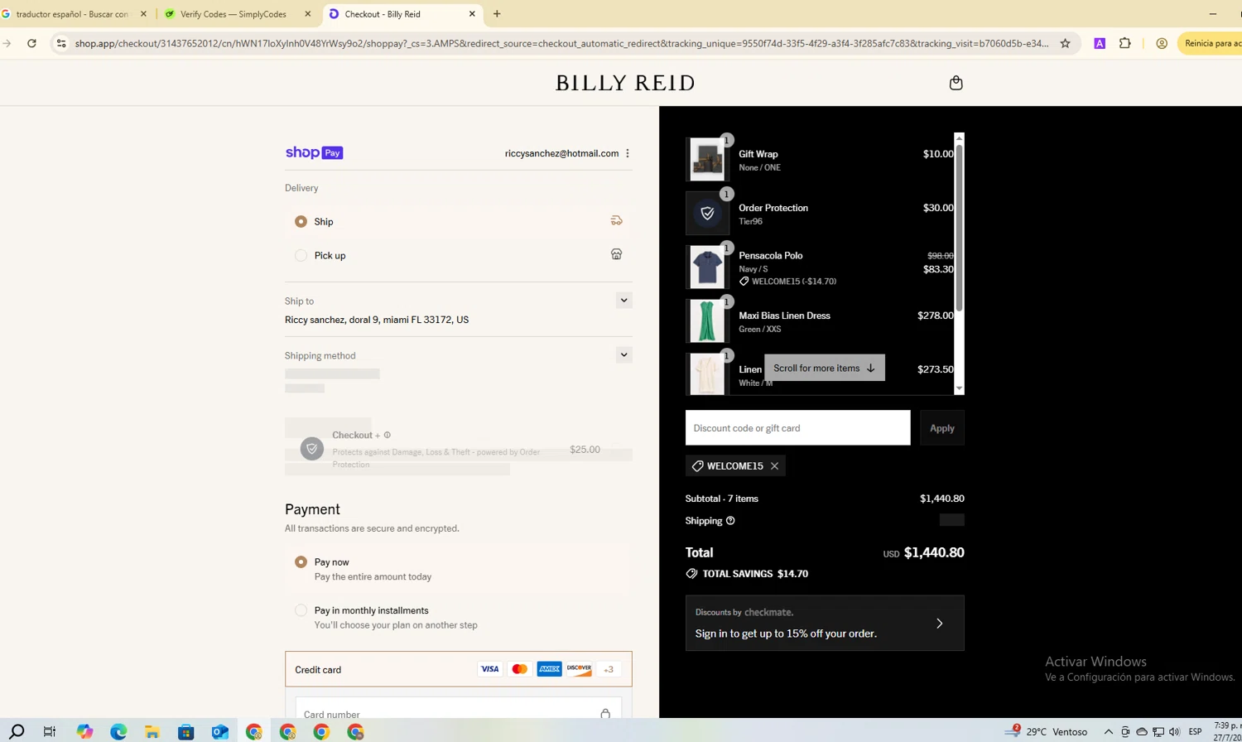
Task: Click the browser address bar URL
Action: coord(561,43)
